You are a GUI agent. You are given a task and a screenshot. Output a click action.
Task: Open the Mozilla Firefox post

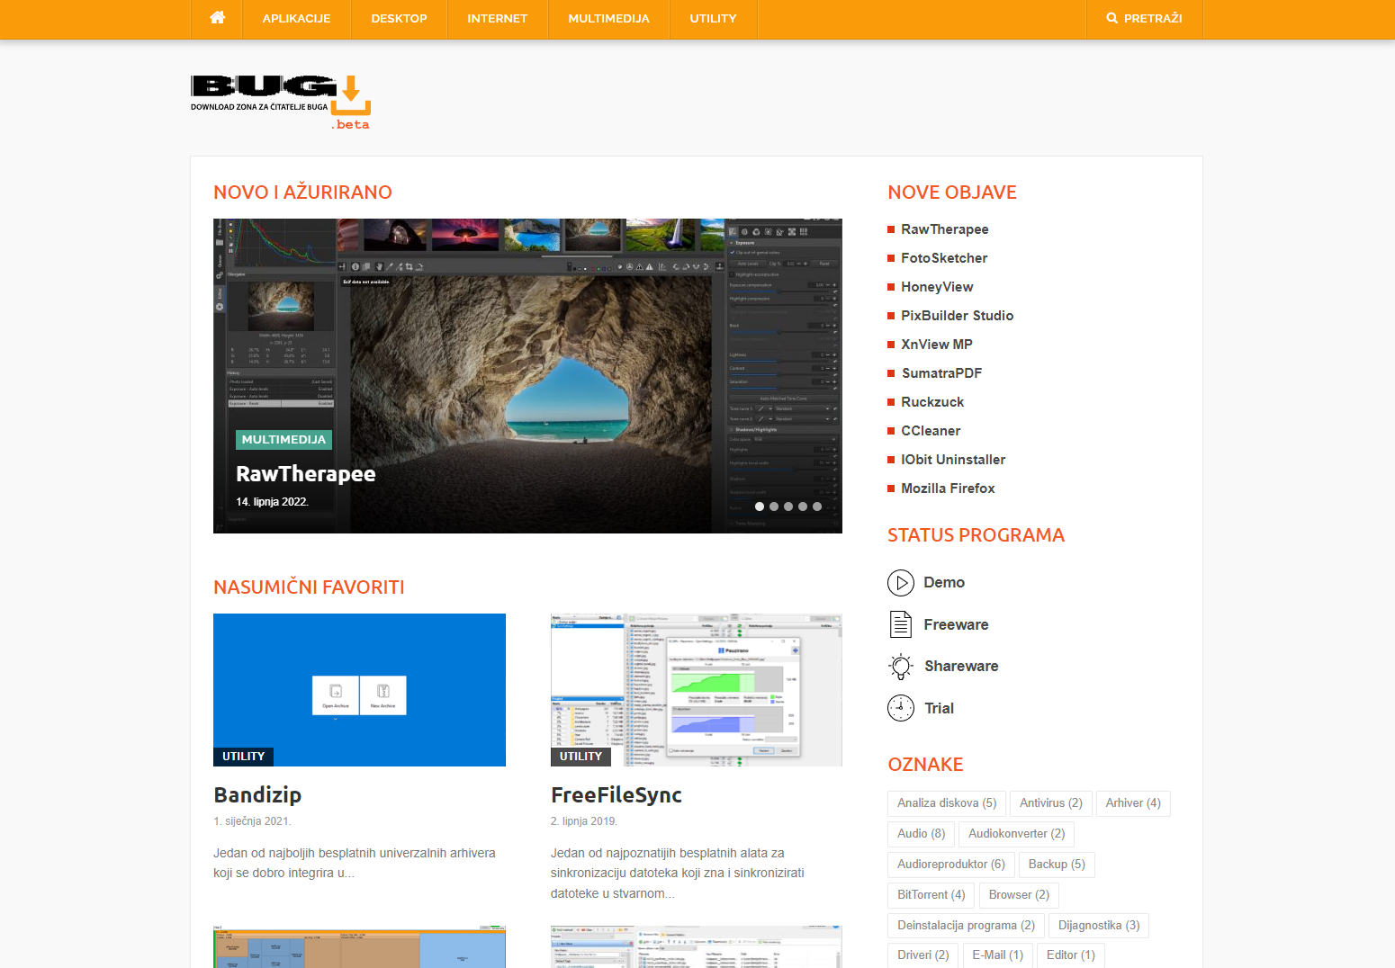(x=948, y=488)
